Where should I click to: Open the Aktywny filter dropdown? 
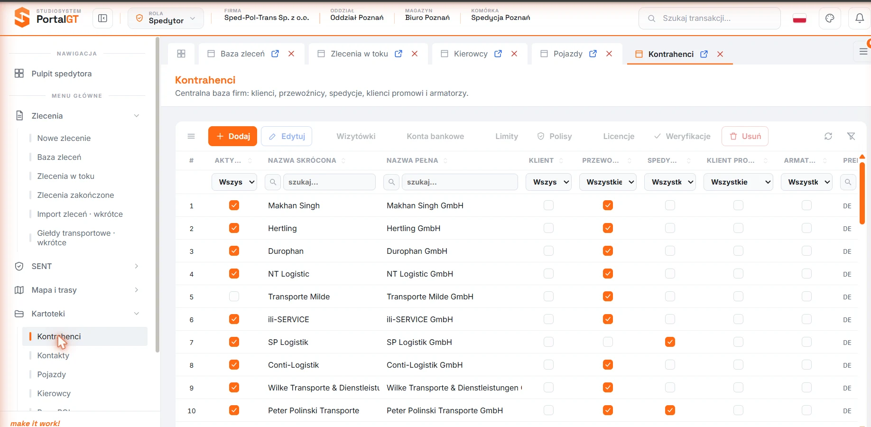coord(234,182)
